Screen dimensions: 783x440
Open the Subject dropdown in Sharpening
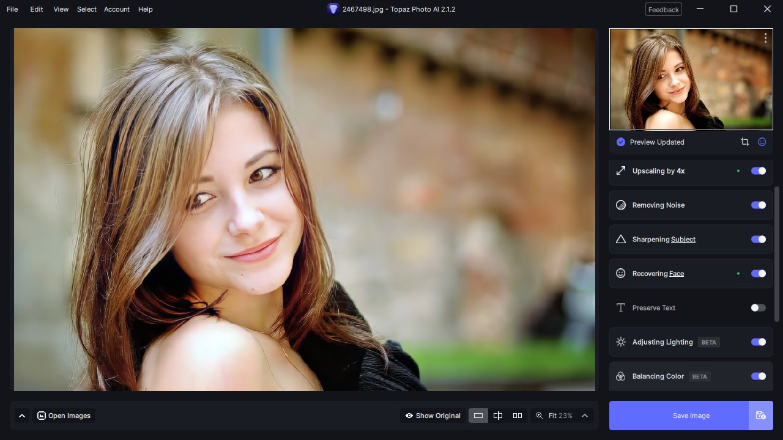click(683, 240)
